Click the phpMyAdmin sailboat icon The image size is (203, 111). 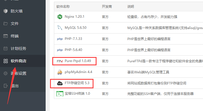point(60,72)
